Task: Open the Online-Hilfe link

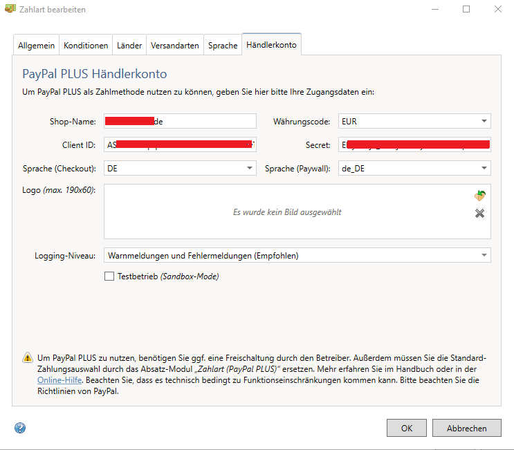Action: coord(59,380)
